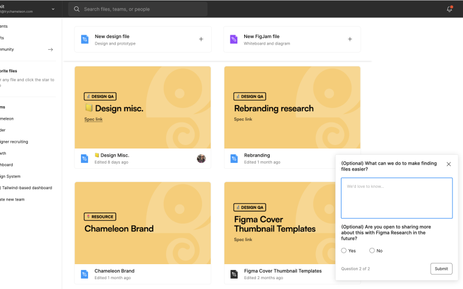This screenshot has height=289, width=463.
Task: Close the survey popup
Action: coord(449,164)
